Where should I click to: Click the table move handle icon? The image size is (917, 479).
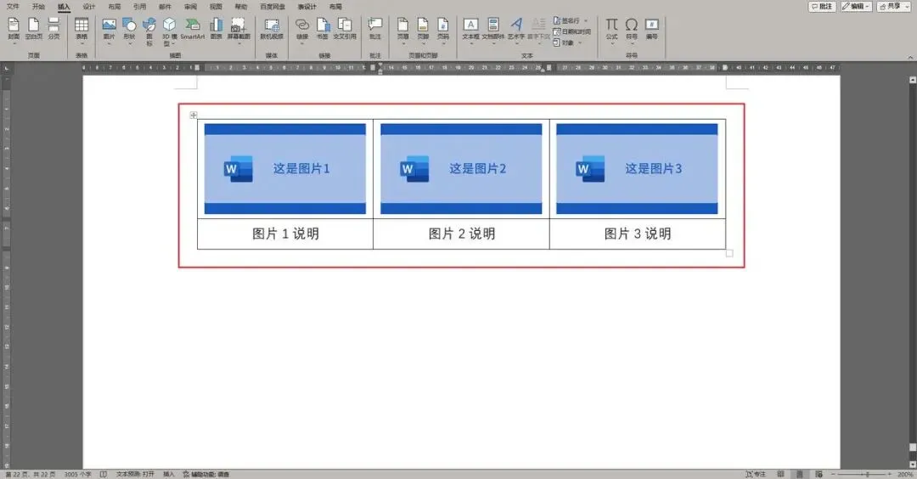[194, 116]
